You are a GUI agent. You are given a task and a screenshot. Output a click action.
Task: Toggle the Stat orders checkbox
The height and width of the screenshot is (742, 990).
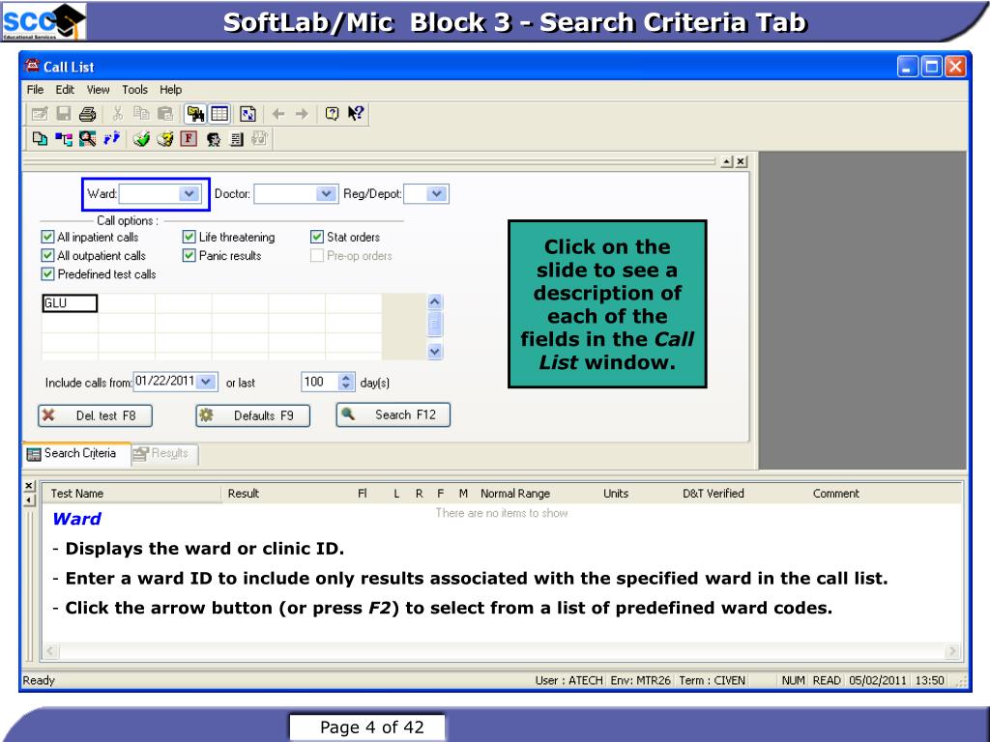(x=317, y=238)
